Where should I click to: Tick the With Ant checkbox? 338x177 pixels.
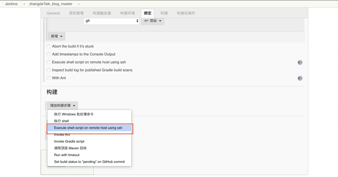[48, 78]
